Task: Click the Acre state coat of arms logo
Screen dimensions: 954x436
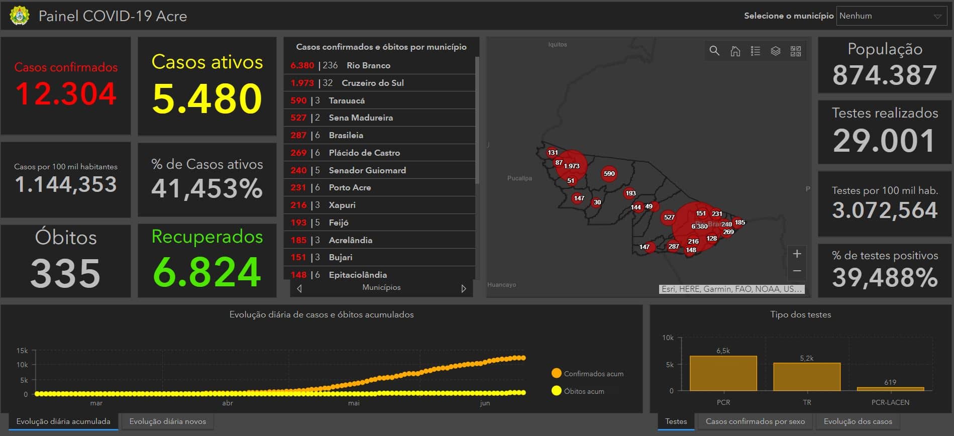Action: point(20,16)
